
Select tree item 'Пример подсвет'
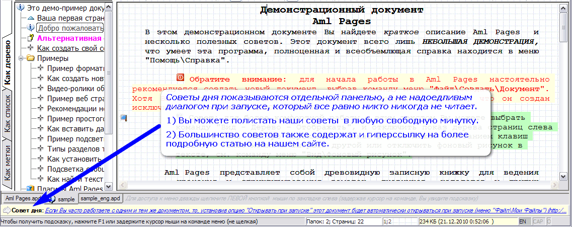76,139
